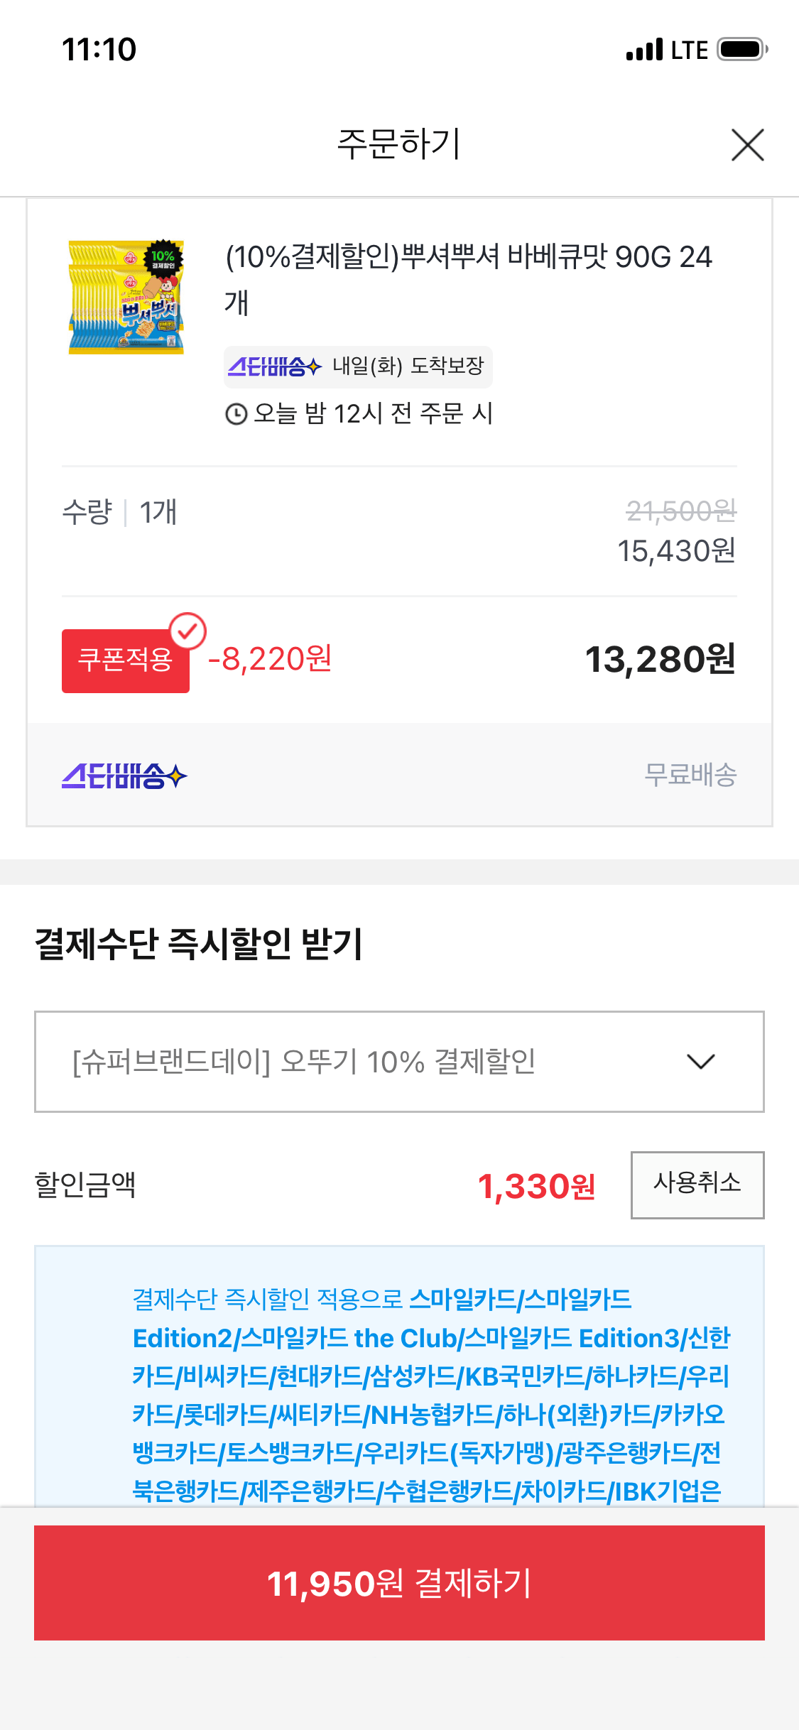Select the 쿠폰적용 coupon button

[126, 660]
